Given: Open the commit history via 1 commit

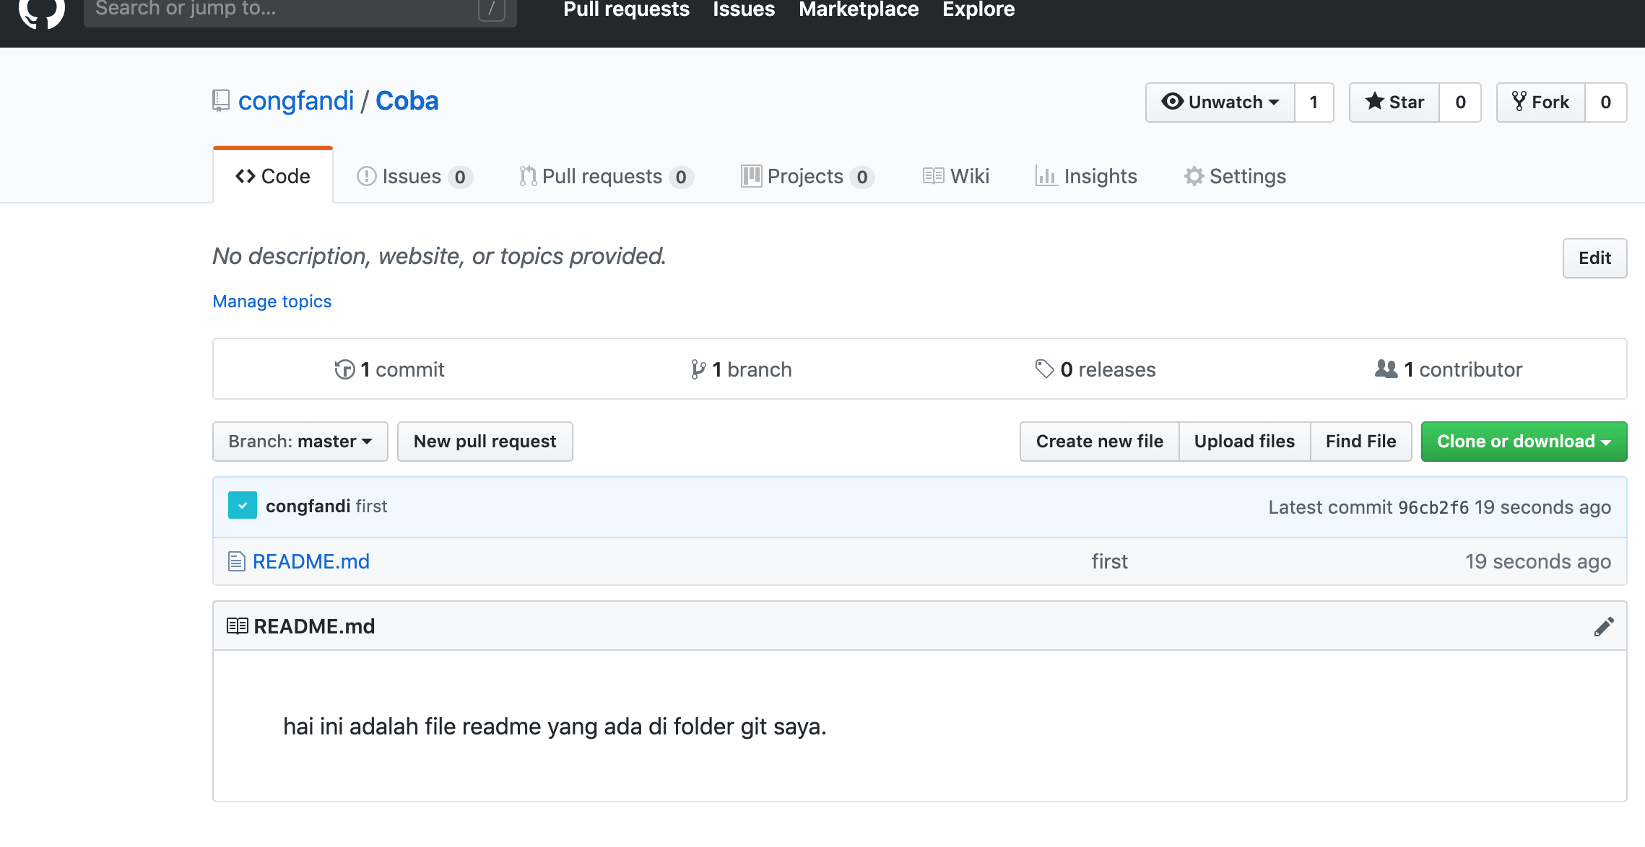Looking at the screenshot, I should (x=390, y=369).
